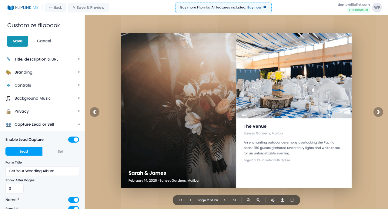Download the flipbook using the download icon

click(x=282, y=200)
